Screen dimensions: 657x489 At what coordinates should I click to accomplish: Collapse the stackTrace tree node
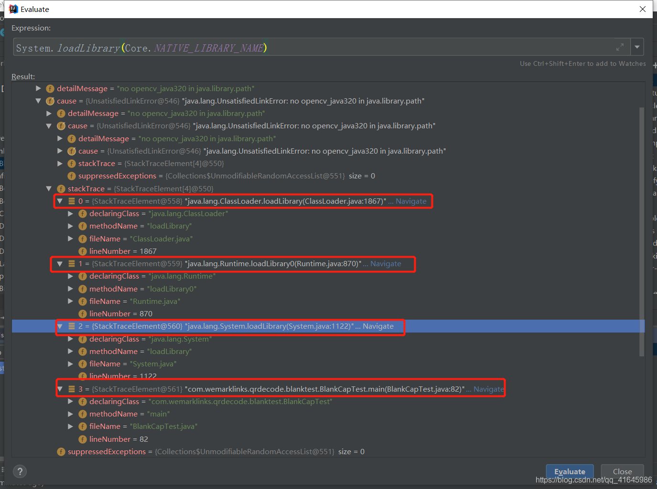click(x=49, y=188)
